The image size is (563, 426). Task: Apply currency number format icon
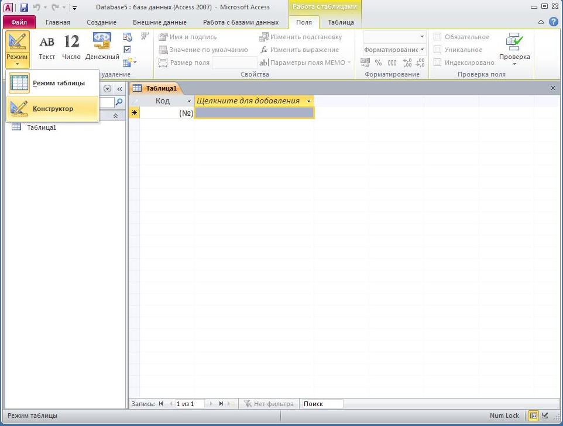coord(365,63)
